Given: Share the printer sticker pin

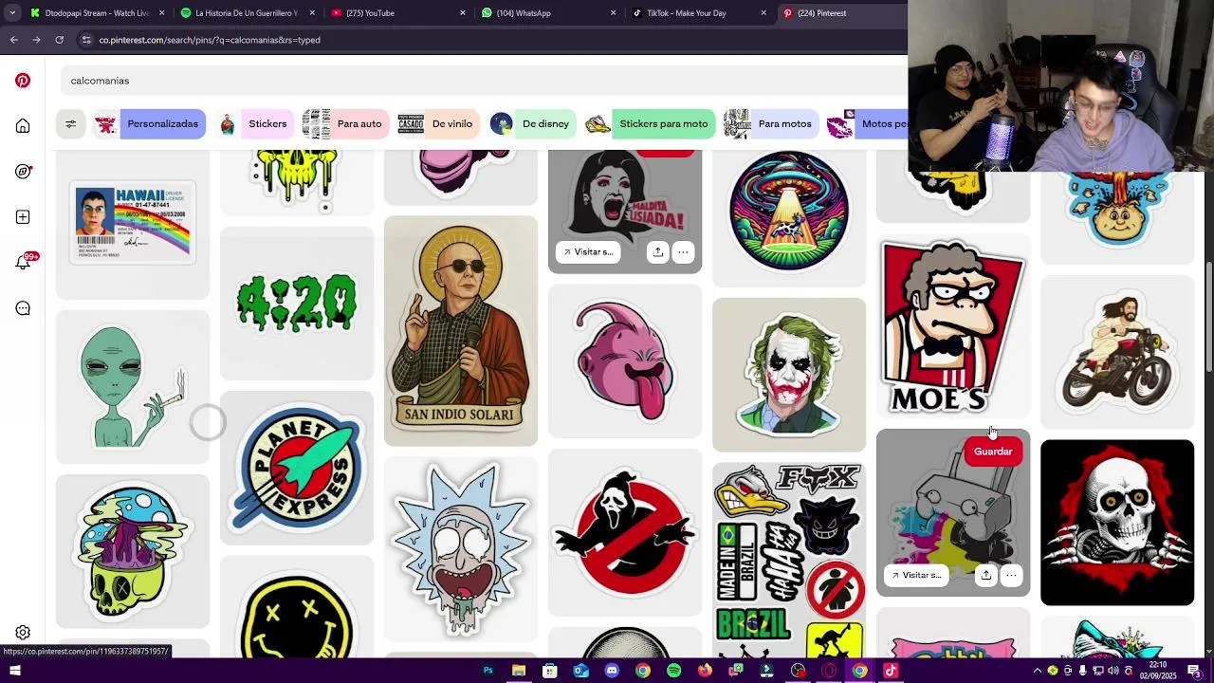Looking at the screenshot, I should (986, 575).
